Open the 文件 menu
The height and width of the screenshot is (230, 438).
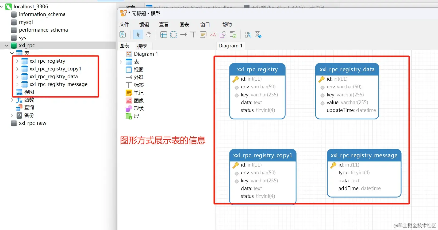(124, 24)
